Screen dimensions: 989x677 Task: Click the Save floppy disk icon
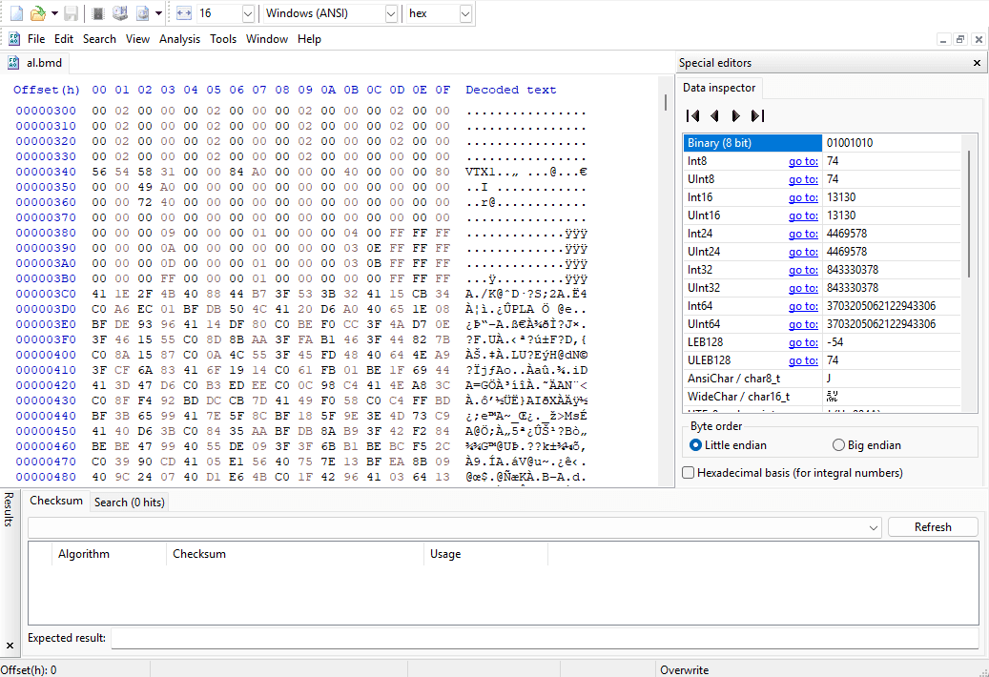coord(71,13)
